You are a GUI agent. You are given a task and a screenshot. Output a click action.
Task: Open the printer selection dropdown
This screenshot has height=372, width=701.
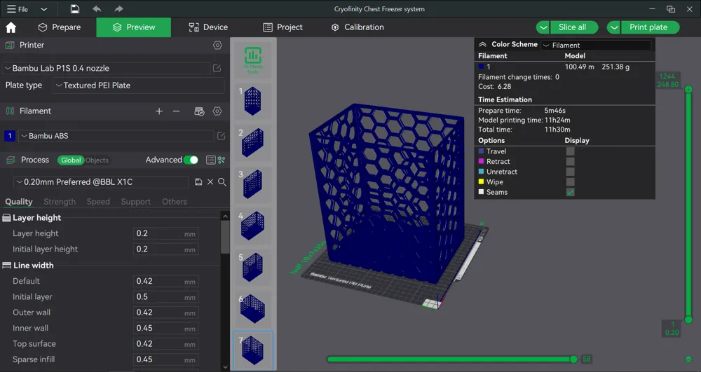tap(107, 68)
